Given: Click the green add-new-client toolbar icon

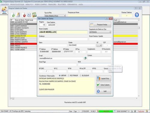Looking at the screenshot, I should (x=13, y=15).
